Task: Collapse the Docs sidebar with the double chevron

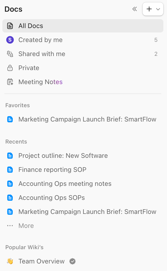Action: pos(134,9)
